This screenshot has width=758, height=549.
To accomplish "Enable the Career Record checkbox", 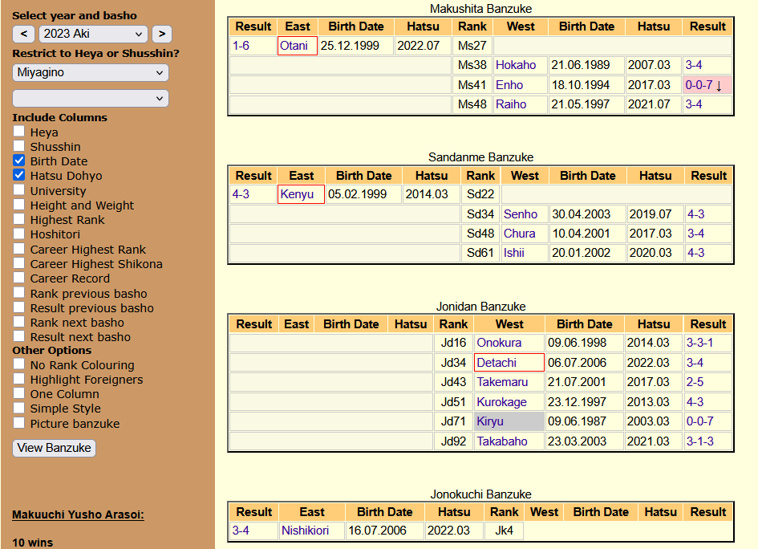I will pyautogui.click(x=19, y=278).
